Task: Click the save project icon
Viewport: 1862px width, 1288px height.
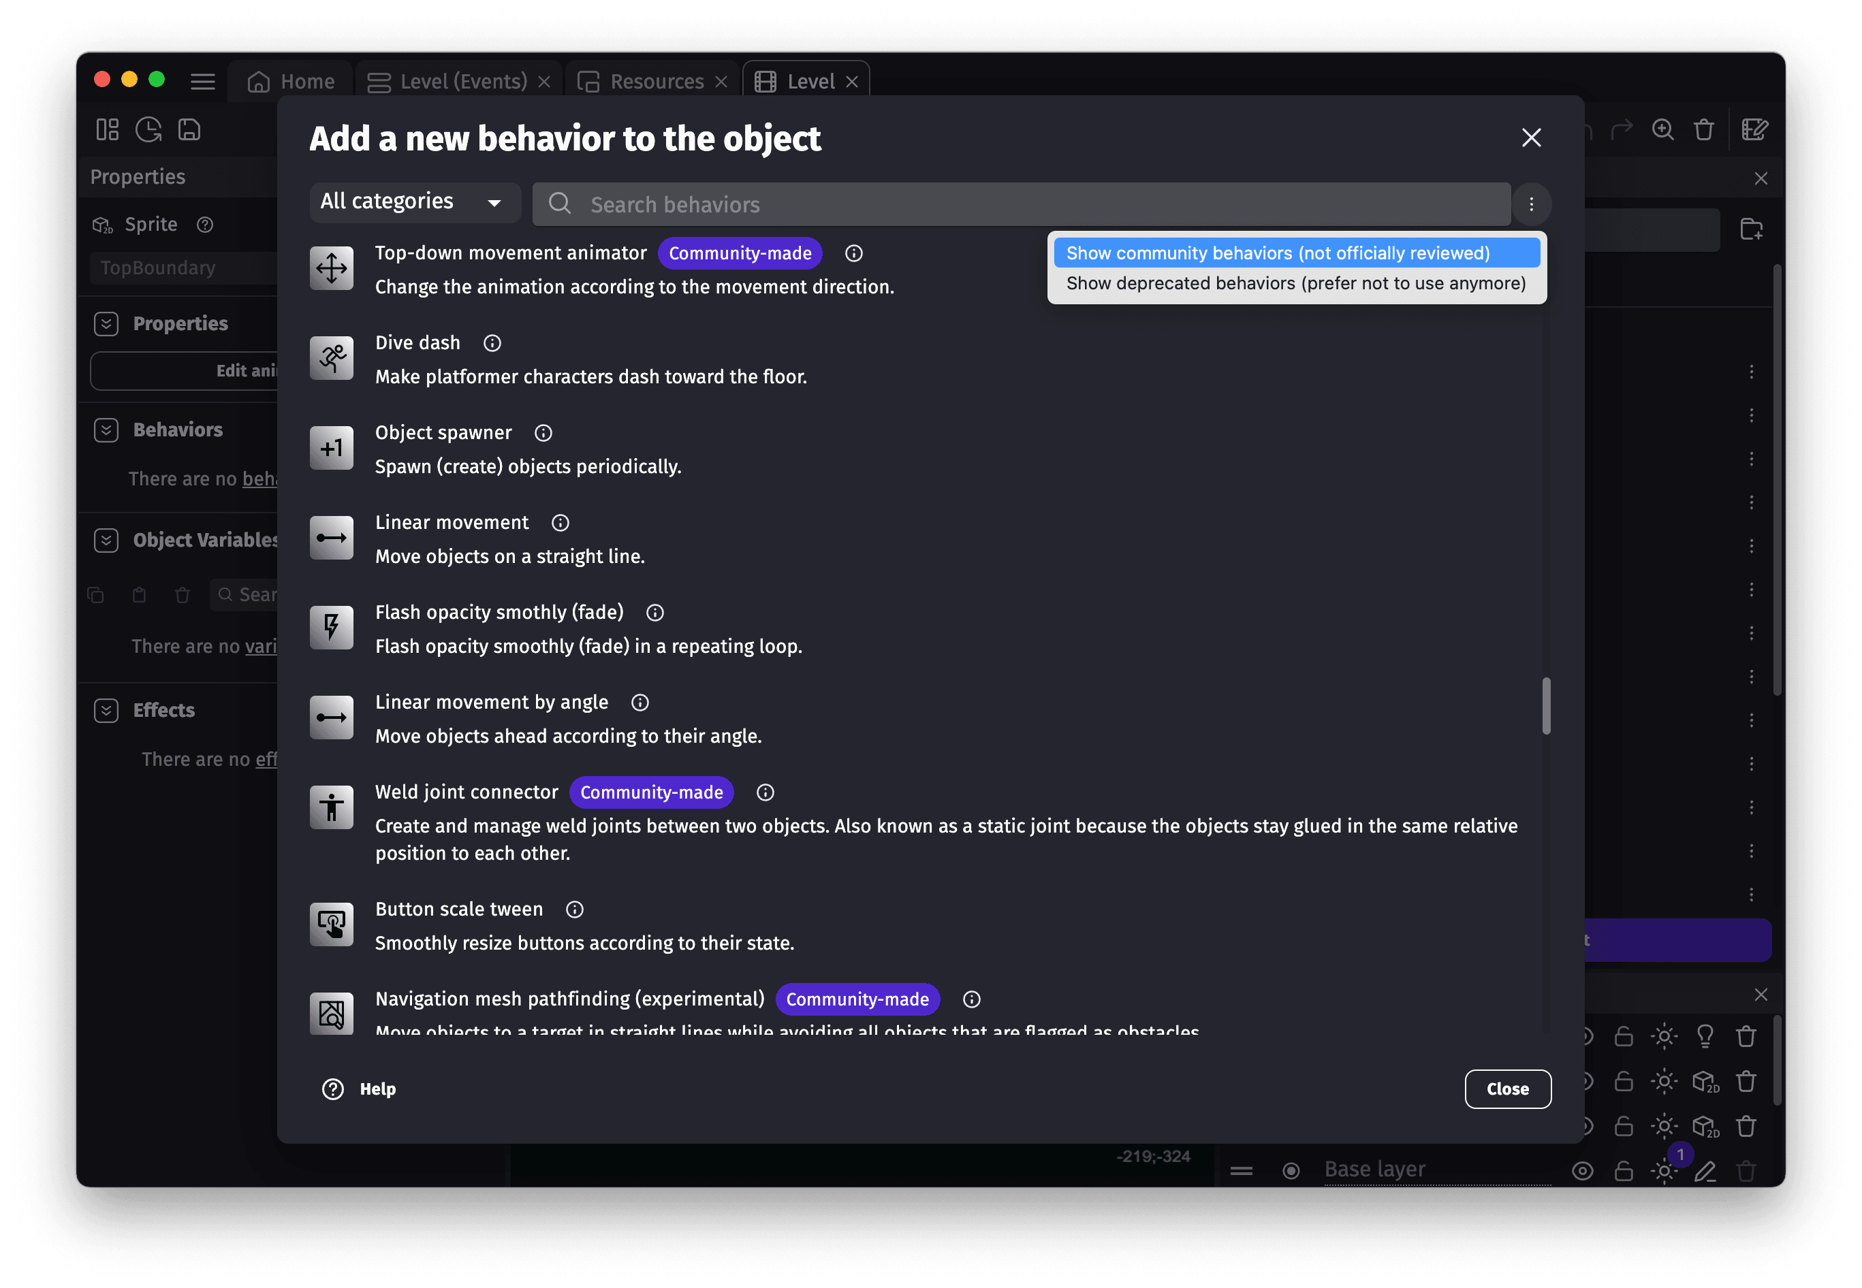Action: pos(189,129)
